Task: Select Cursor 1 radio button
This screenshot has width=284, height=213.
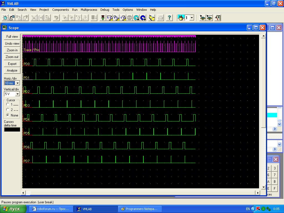Action: tap(8, 105)
